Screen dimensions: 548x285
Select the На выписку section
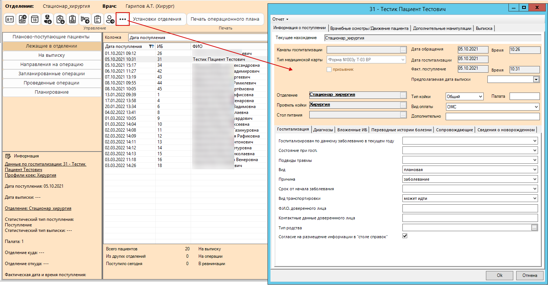[51, 55]
